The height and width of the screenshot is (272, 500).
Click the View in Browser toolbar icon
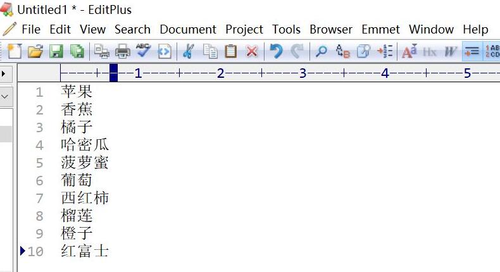[164, 51]
